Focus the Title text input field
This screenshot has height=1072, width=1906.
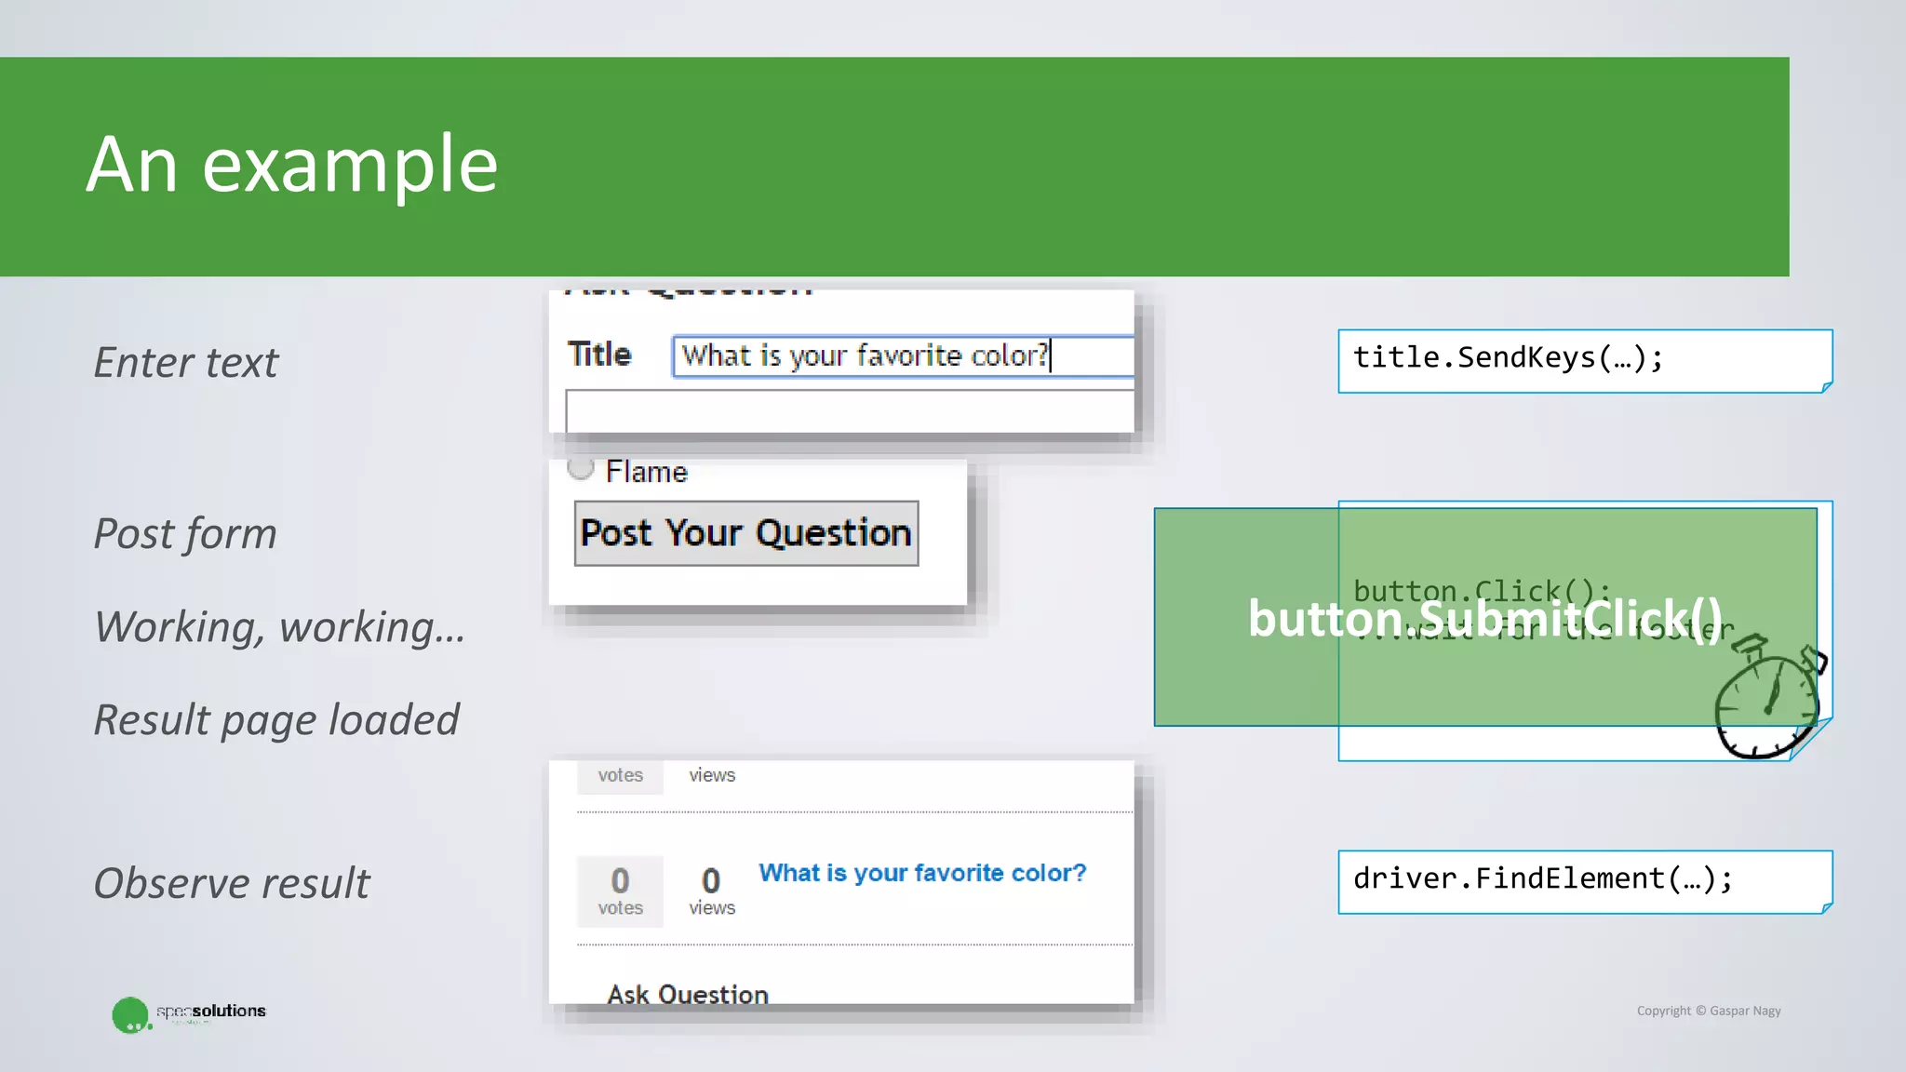903,356
